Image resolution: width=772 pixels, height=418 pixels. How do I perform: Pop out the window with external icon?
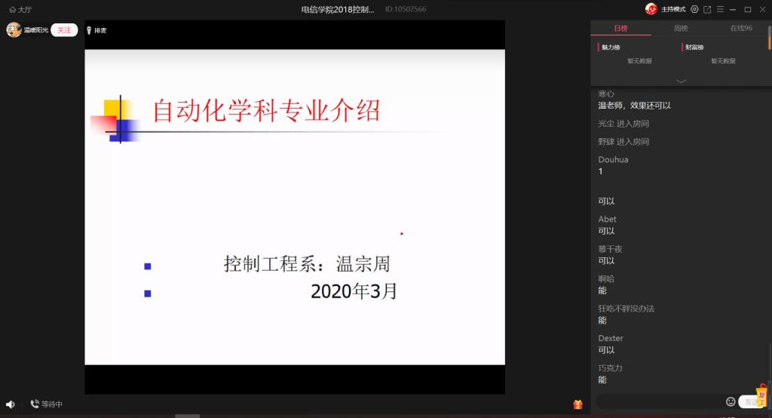[x=707, y=9]
